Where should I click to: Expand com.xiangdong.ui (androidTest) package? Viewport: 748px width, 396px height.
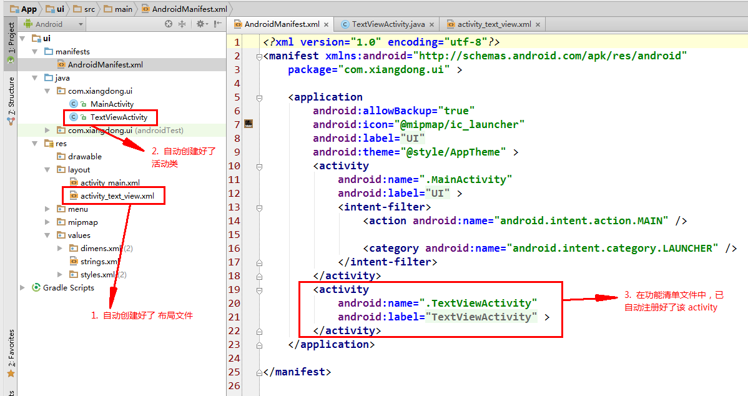pyautogui.click(x=47, y=131)
